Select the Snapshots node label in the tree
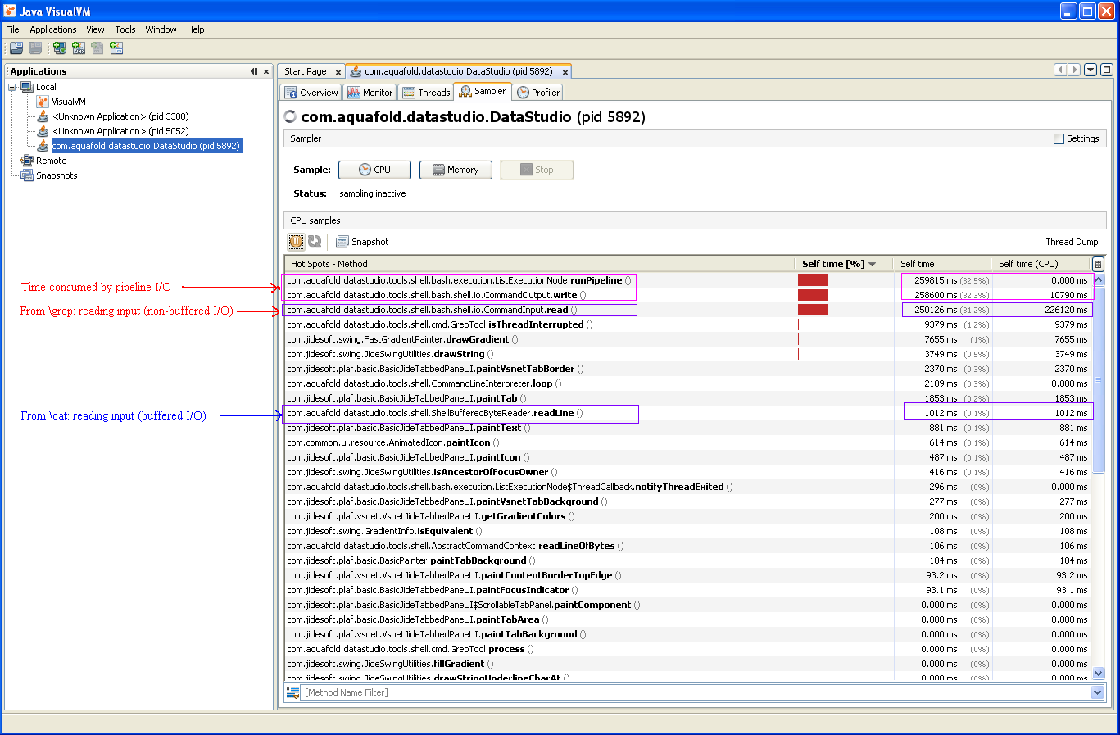The width and height of the screenshot is (1120, 735). [57, 175]
